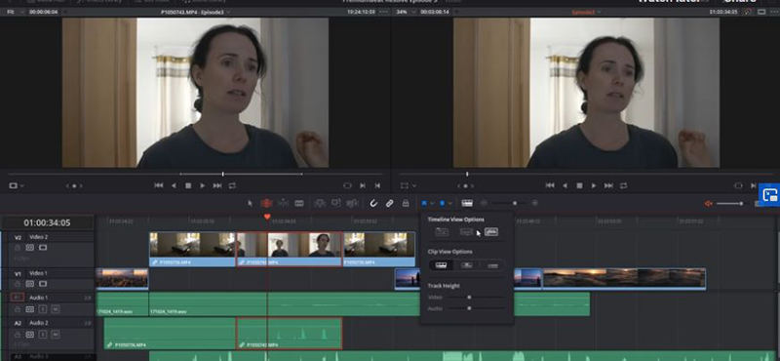Click the red mute speaker icon
This screenshot has width=780, height=361.
point(709,203)
